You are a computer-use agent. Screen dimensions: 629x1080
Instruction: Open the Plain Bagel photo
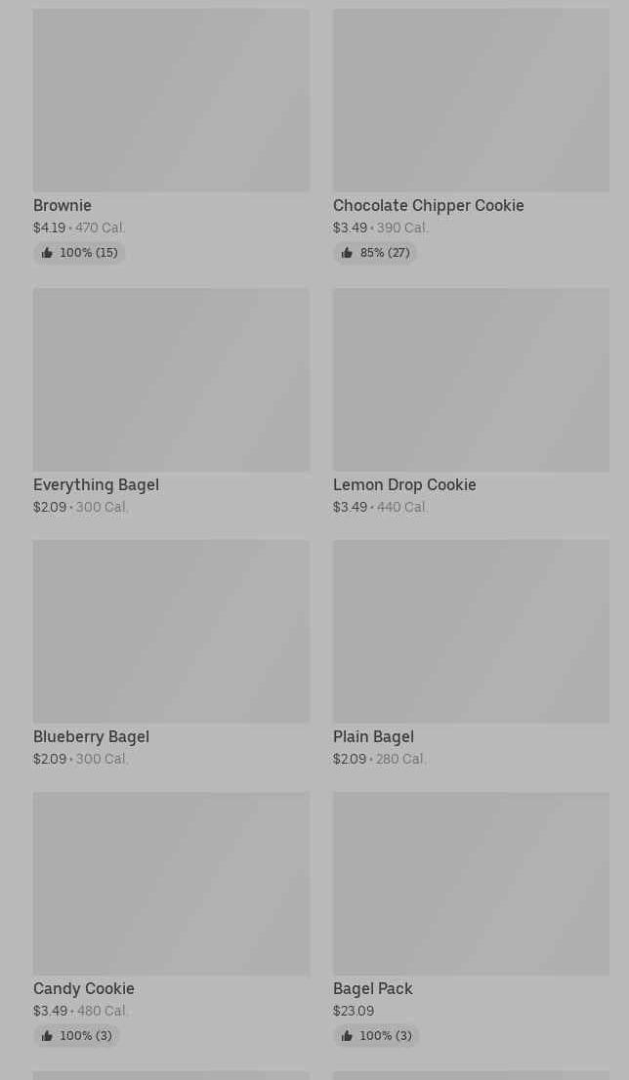(x=471, y=632)
